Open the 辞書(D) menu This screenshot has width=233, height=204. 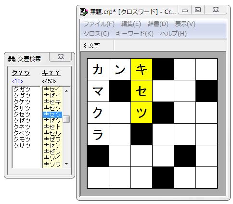[158, 24]
